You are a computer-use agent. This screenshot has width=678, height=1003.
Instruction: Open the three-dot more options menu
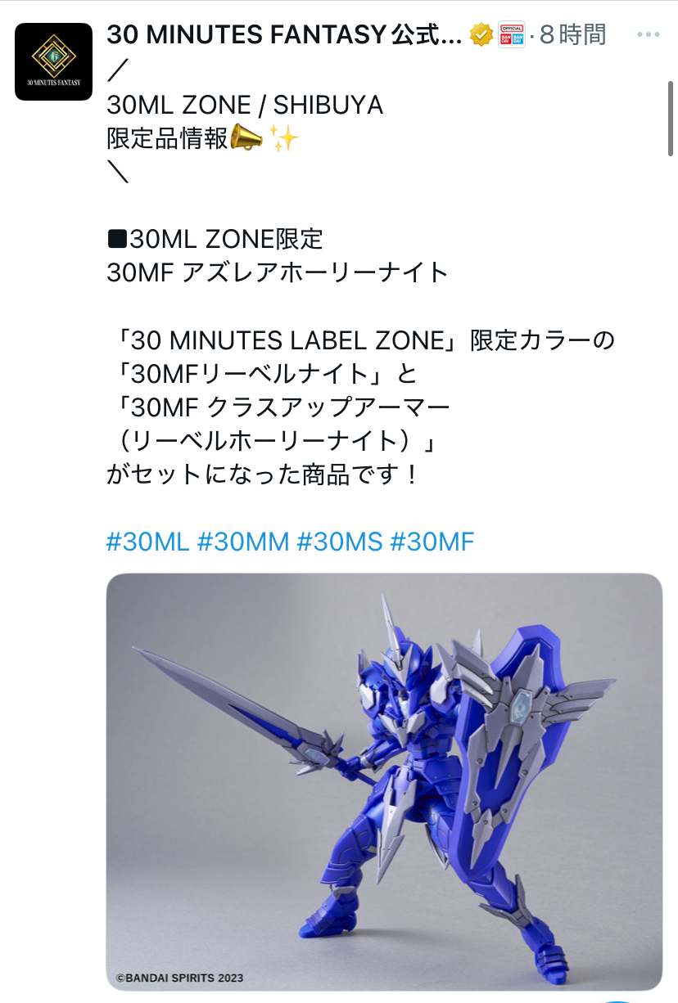(648, 35)
